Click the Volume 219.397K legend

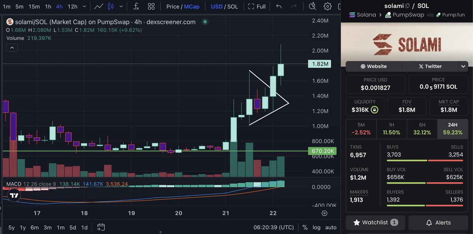(x=29, y=38)
